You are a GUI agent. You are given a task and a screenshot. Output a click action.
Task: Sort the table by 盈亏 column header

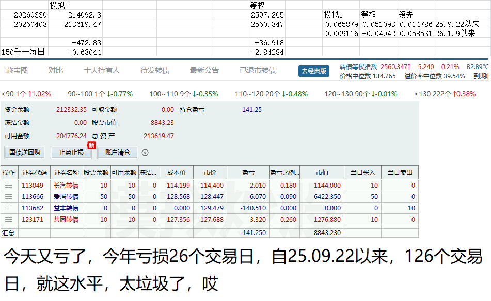[248, 173]
